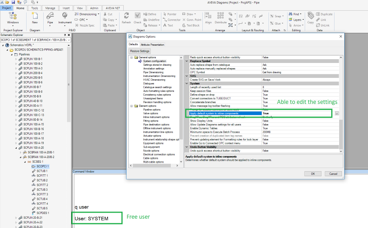Collapse the SCPLIN 100-A-20 tree node
Viewport: 368px width, 228px height.
click(x=16, y=148)
